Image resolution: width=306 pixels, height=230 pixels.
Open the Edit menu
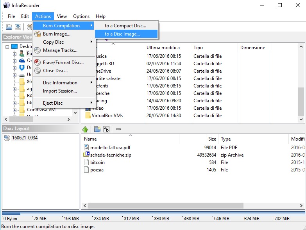[x=25, y=16]
